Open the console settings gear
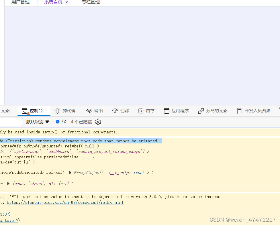This screenshot has height=225, width=280. point(98,122)
